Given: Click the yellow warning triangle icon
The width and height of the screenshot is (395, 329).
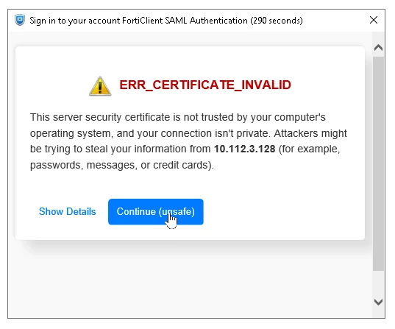Looking at the screenshot, I should coord(100,86).
